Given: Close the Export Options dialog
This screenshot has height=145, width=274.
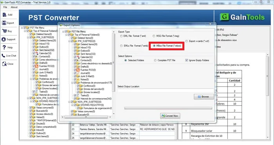Looking at the screenshot, I should click(x=211, y=24).
